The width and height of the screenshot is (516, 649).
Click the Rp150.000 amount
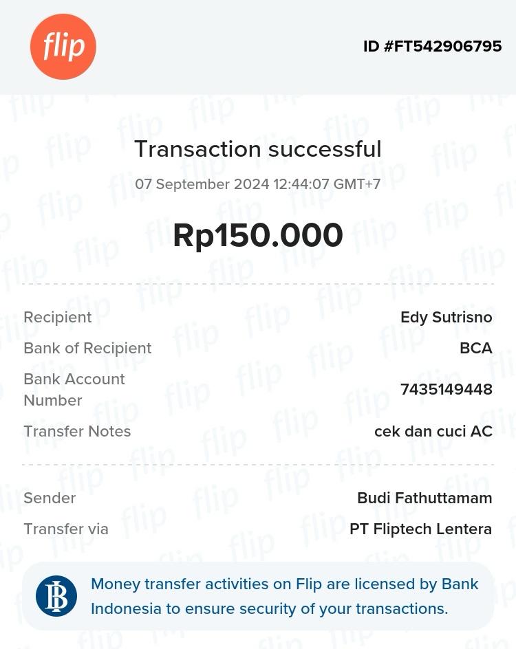click(257, 235)
